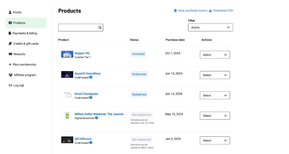The height and width of the screenshot is (154, 289).
Task: Open the Filter dropdown set to Active
Action: point(211,27)
